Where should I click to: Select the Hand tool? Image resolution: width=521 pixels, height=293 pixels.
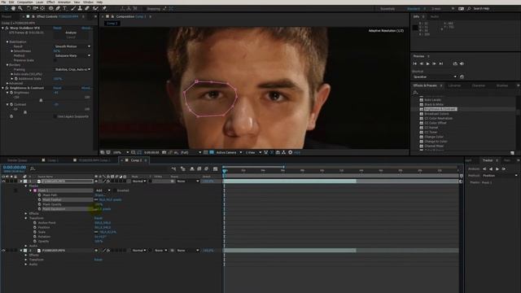[x=13, y=8]
